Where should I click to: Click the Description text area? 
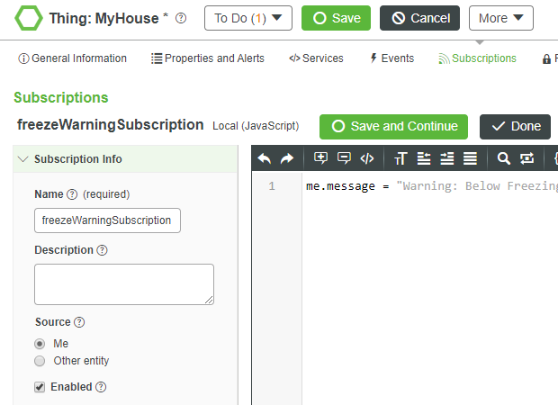[124, 283]
